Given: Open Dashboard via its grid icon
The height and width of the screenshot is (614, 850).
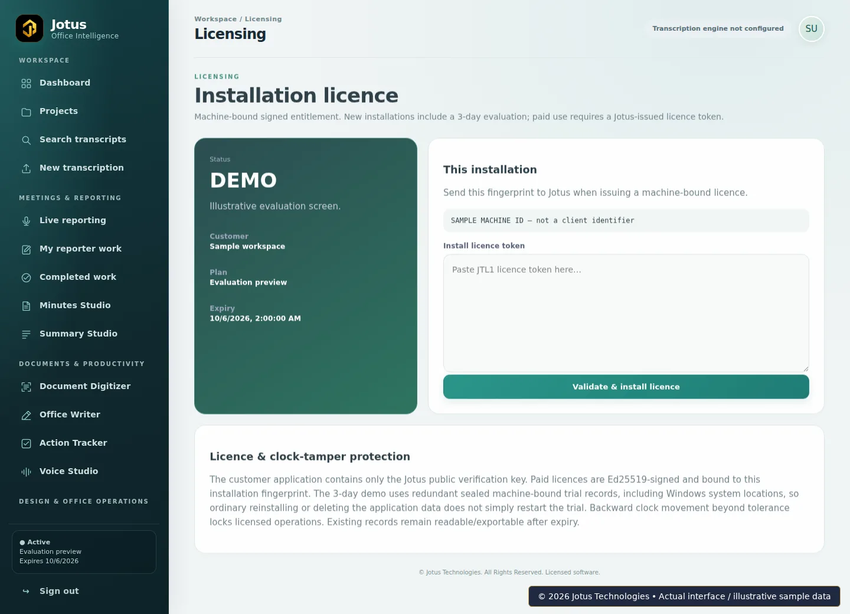Looking at the screenshot, I should click(x=26, y=83).
